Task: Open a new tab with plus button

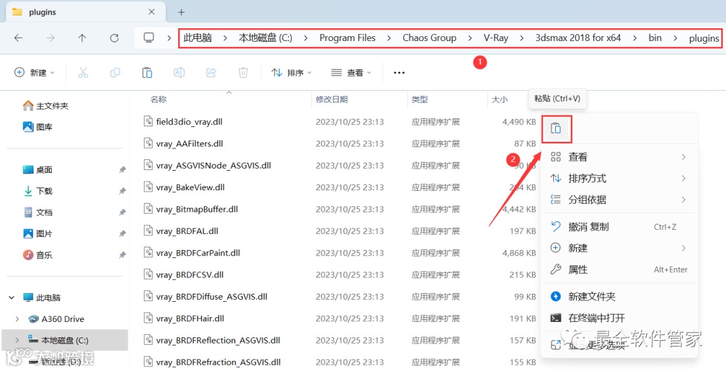Action: pyautogui.click(x=182, y=12)
